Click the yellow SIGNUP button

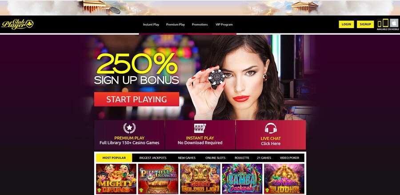coord(365,24)
